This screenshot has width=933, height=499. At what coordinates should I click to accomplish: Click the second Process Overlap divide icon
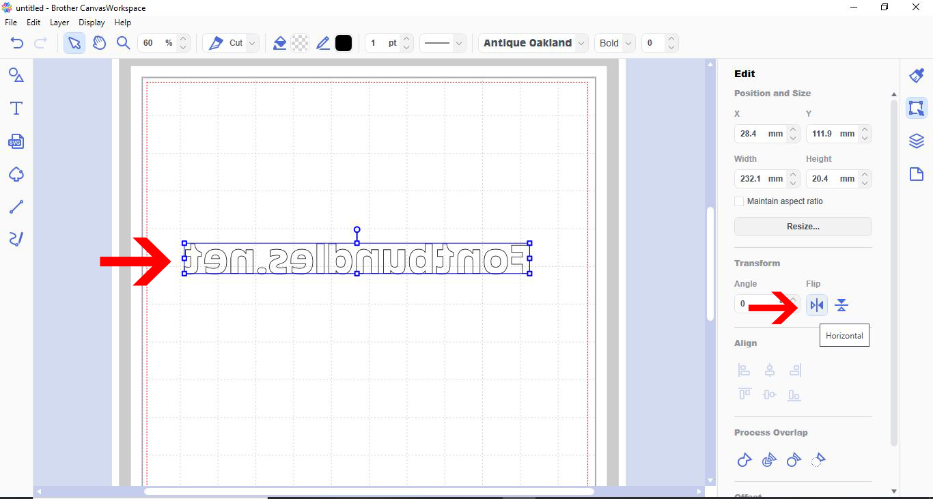click(769, 460)
